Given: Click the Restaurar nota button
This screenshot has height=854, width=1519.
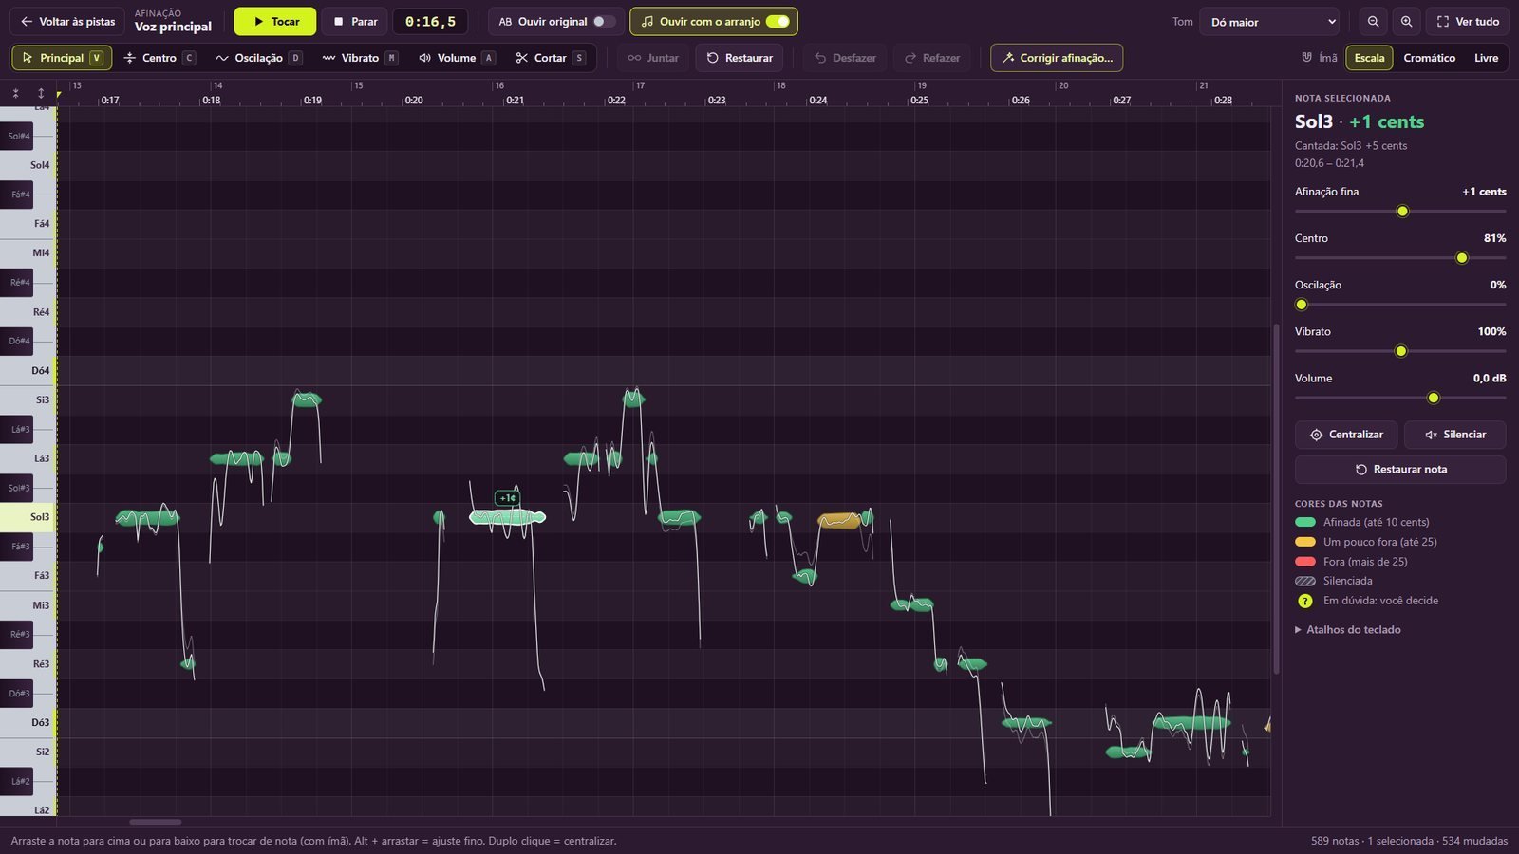Looking at the screenshot, I should (x=1400, y=470).
